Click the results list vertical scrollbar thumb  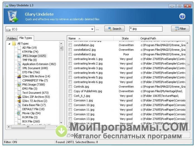point(187,64)
